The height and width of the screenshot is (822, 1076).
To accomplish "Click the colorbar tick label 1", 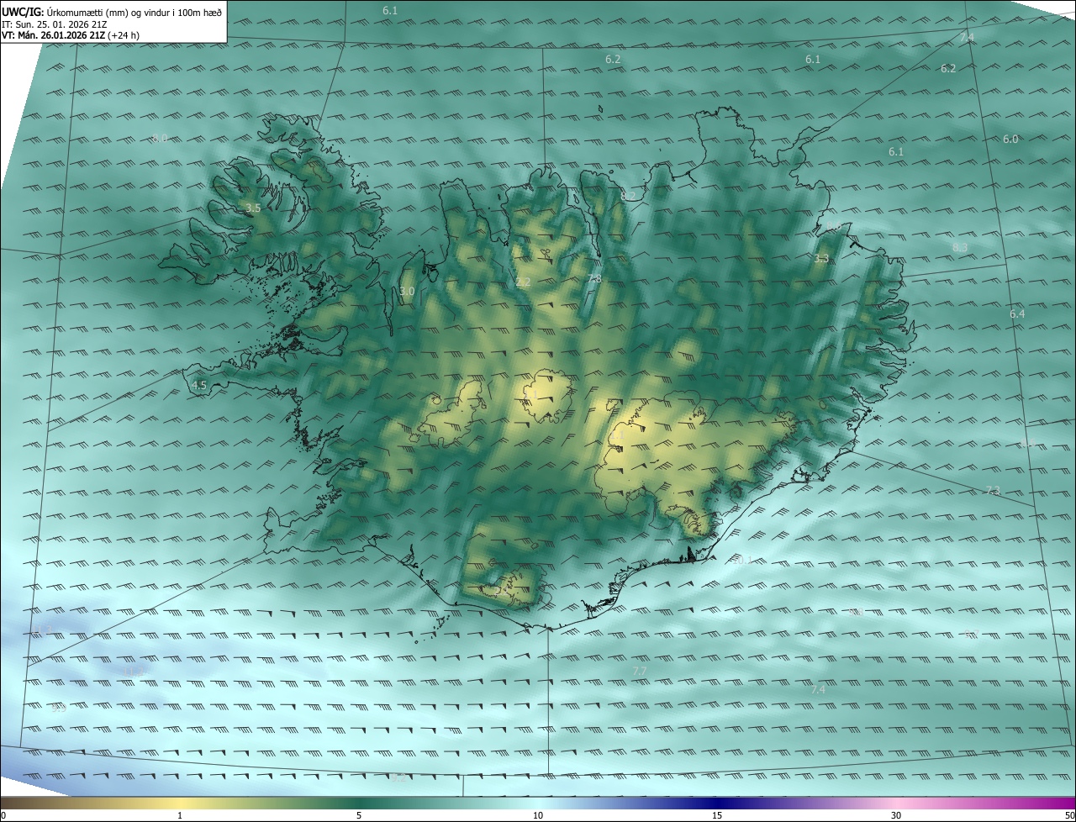I will [x=180, y=815].
